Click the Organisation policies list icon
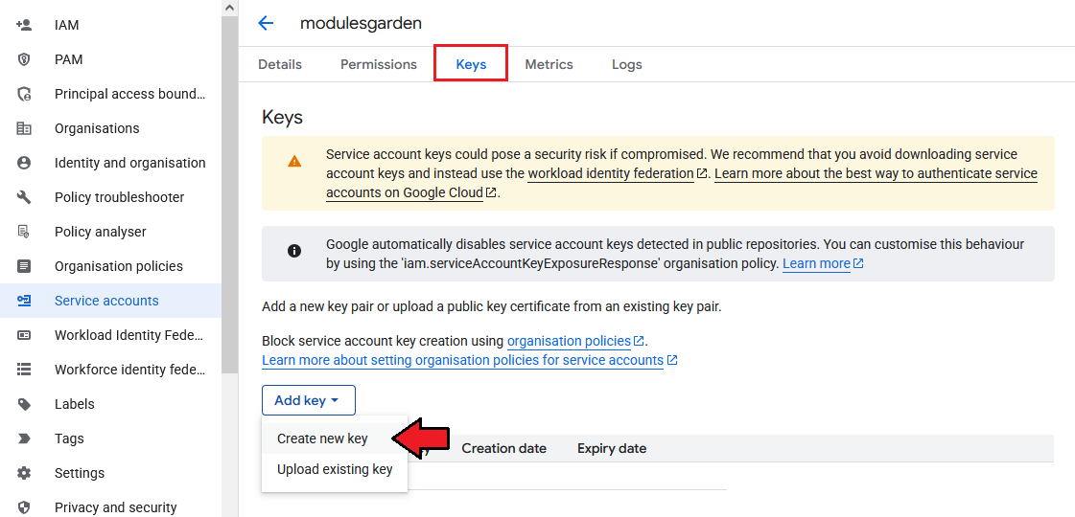 pos(24,266)
